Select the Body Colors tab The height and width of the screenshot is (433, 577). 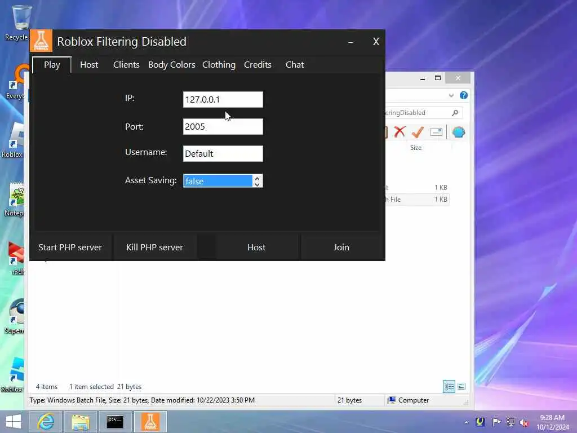171,65
